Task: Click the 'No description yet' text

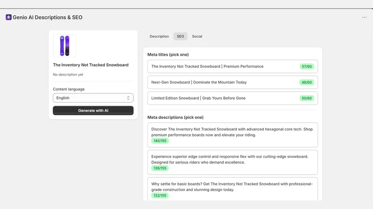Action: coord(68,74)
